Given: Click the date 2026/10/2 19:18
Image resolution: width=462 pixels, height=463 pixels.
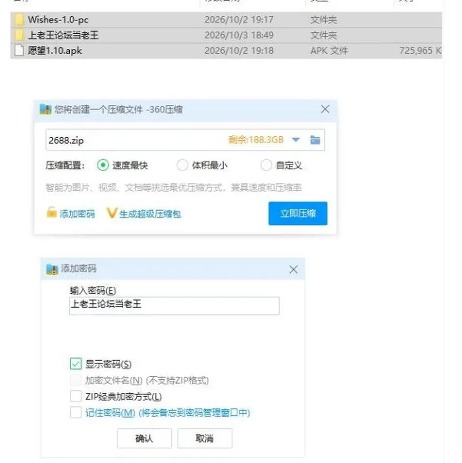Looking at the screenshot, I should pos(239,51).
